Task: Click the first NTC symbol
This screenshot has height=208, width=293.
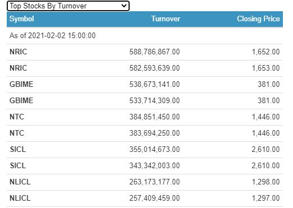Action: (17, 117)
